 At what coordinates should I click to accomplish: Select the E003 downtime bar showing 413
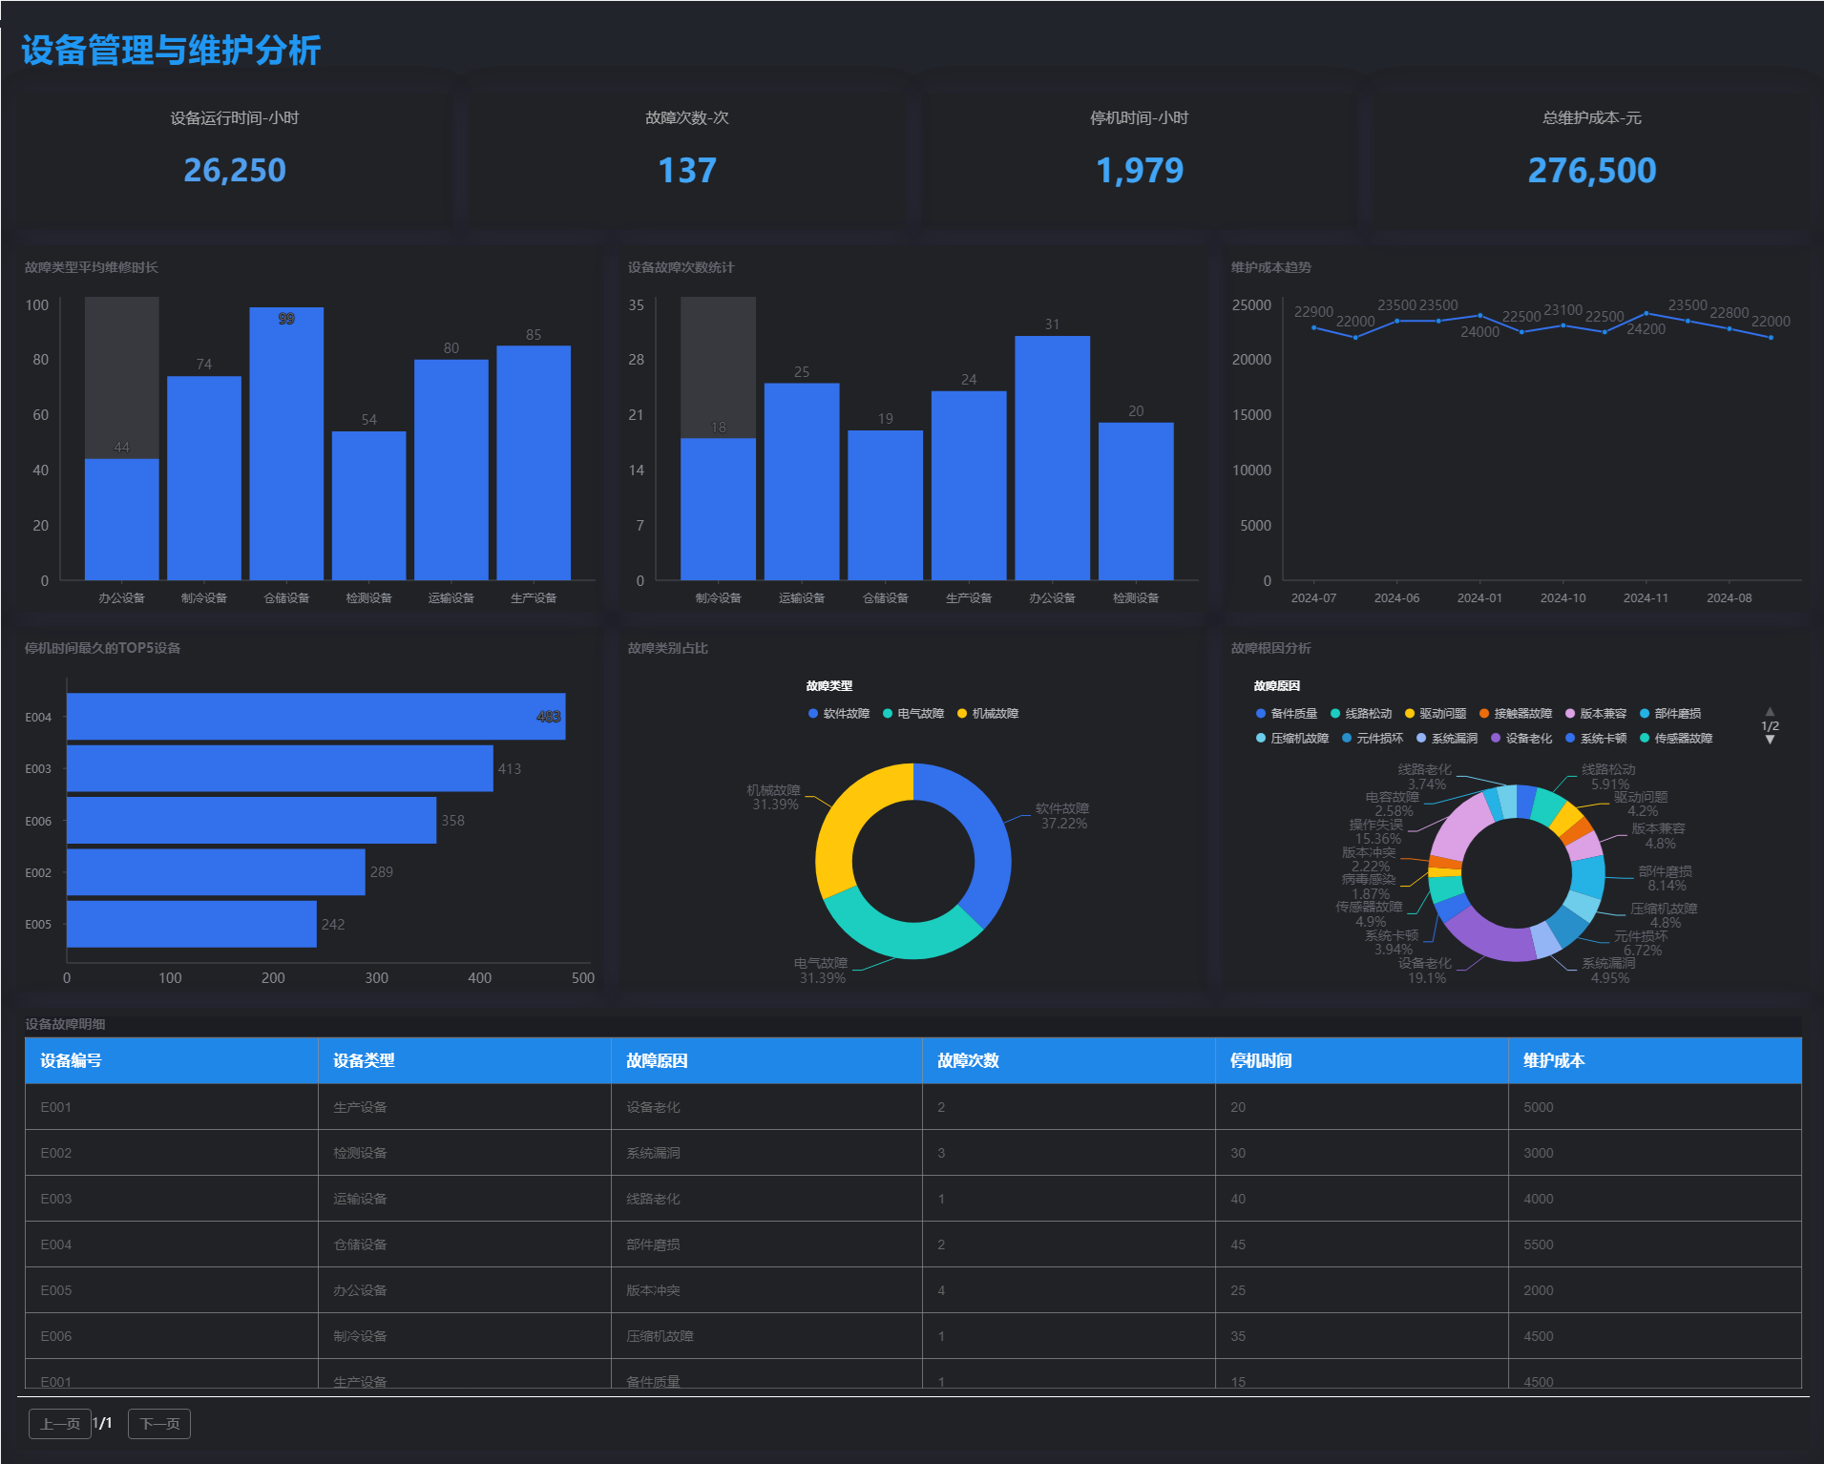[x=280, y=768]
